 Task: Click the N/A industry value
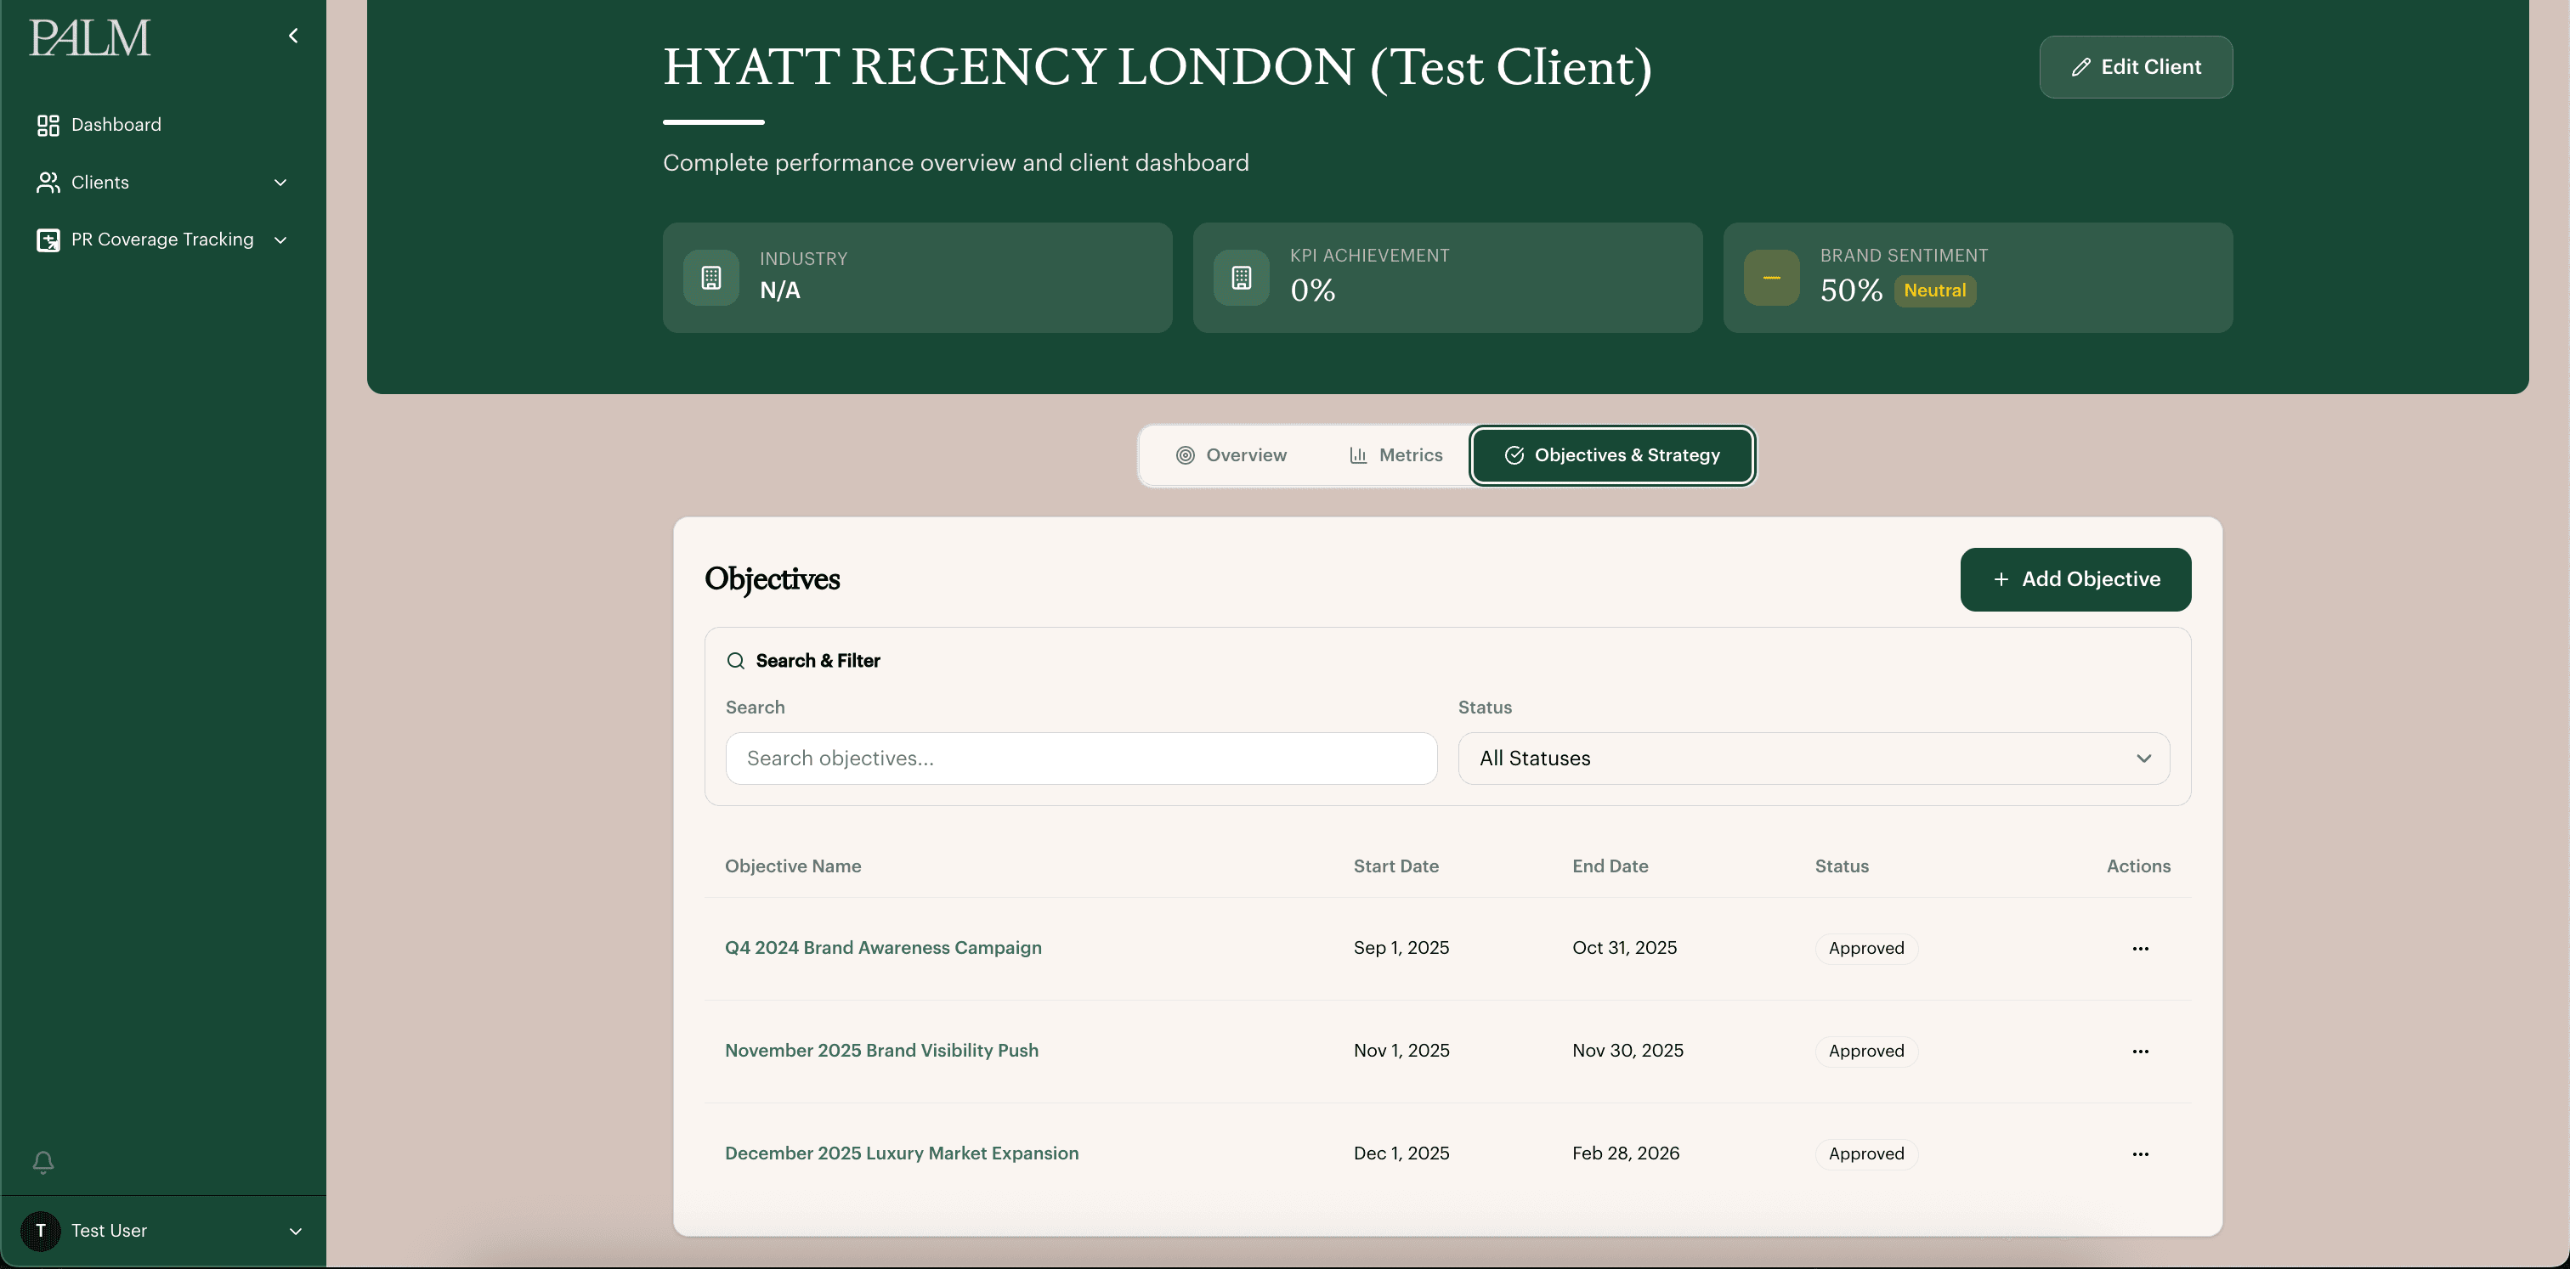tap(779, 291)
